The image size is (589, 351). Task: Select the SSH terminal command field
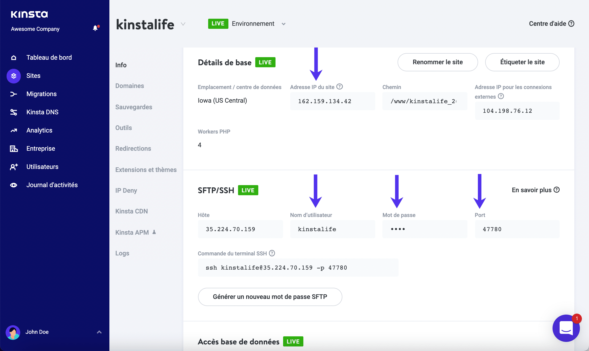[x=298, y=267]
